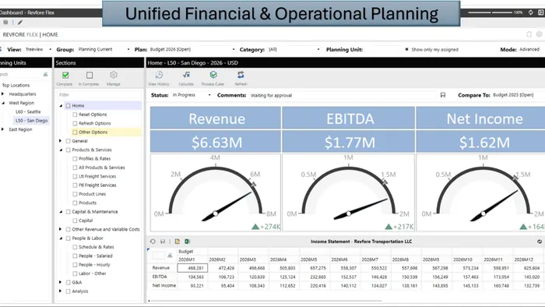Click the 2026M6 column header
This screenshot has width=545, height=307.
pyautogui.click(x=345, y=259)
